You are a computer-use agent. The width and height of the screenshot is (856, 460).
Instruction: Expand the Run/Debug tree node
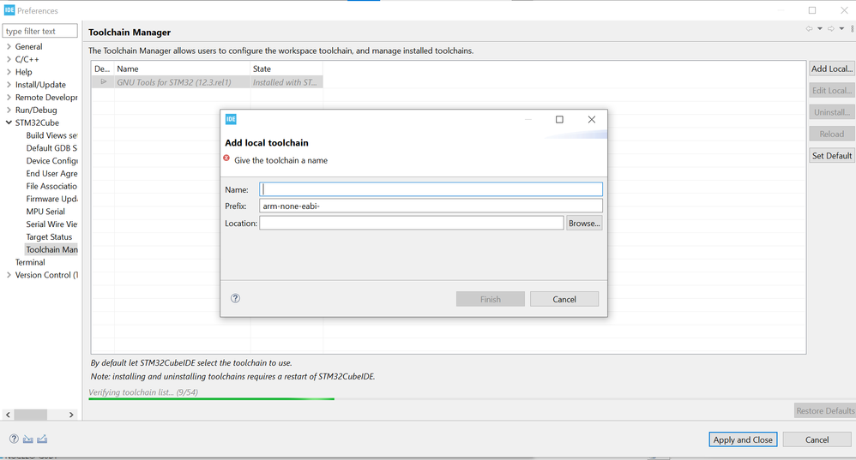[9, 110]
